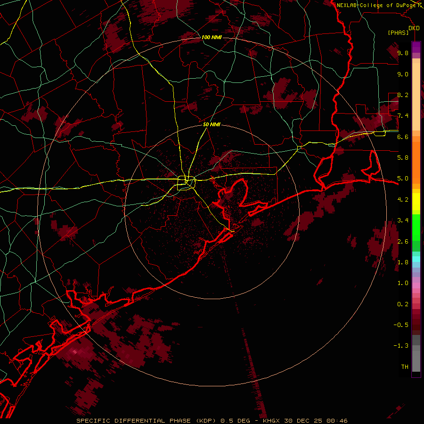Viewport: 424px width, 424px height.
Task: Click the 0.2 value on the scale
Action: (403, 304)
